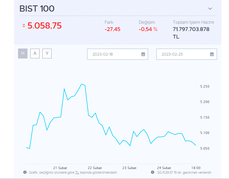The image size is (229, 179).
Task: Open the start date field 2023-02-18
Action: click(117, 54)
